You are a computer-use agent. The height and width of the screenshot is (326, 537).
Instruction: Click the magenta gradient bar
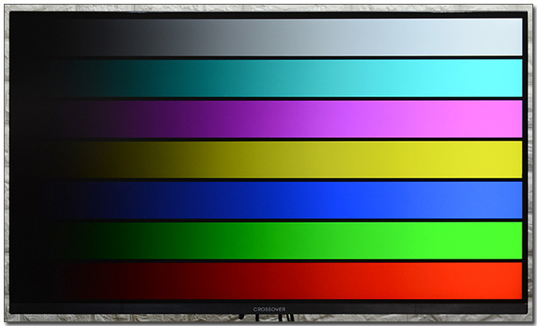click(x=267, y=119)
